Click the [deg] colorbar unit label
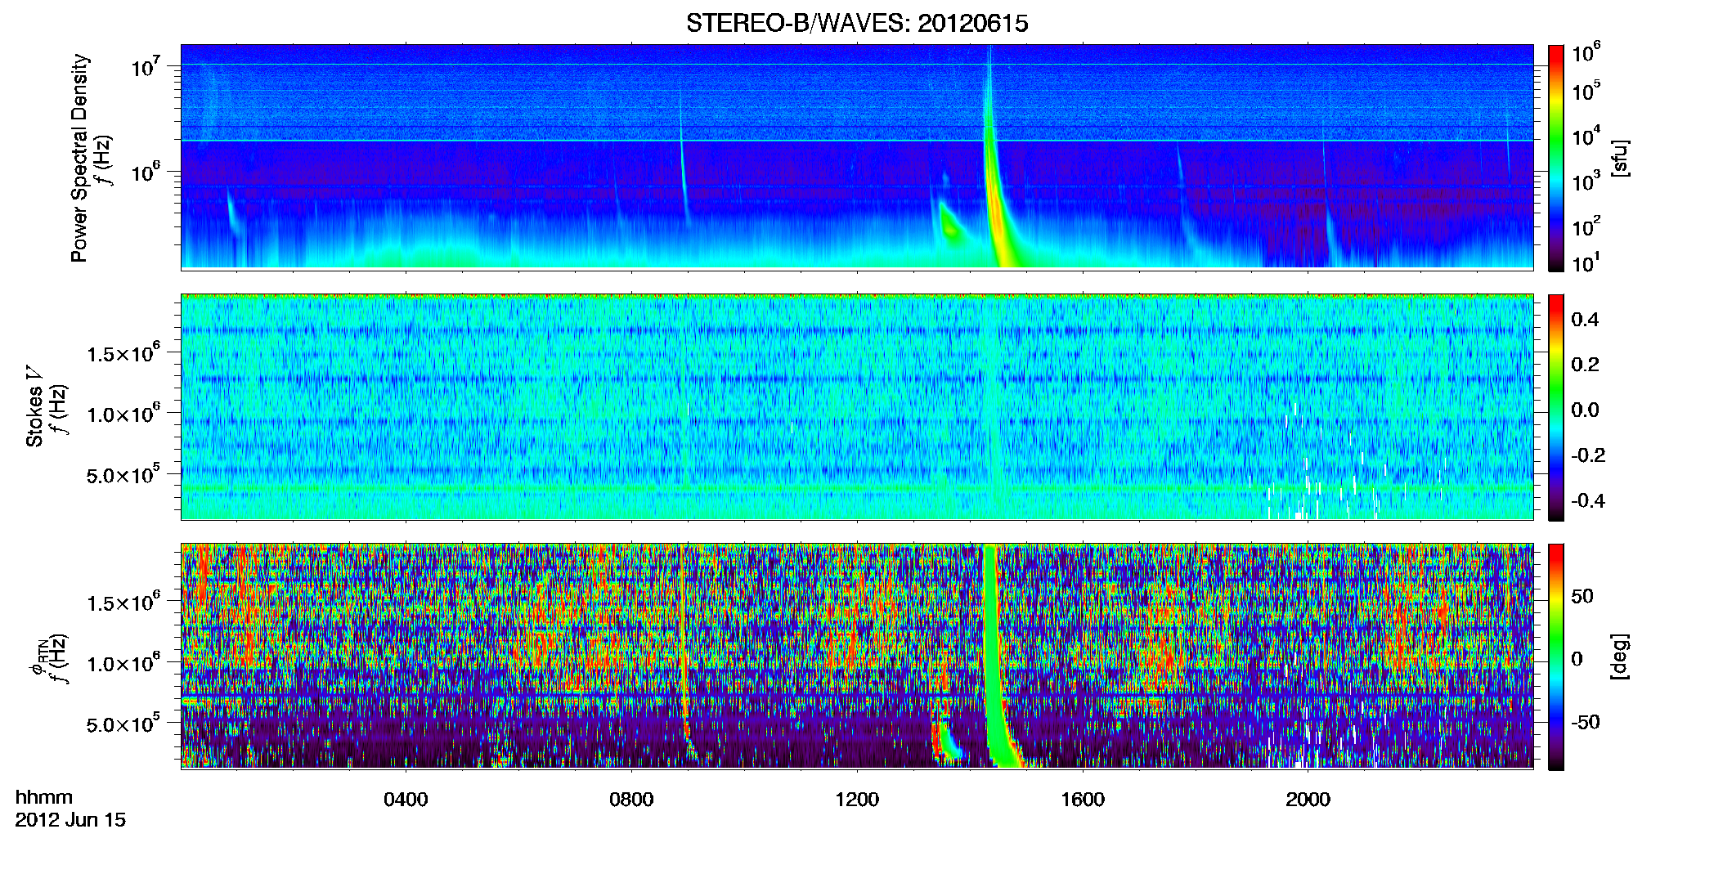 [x=1619, y=657]
